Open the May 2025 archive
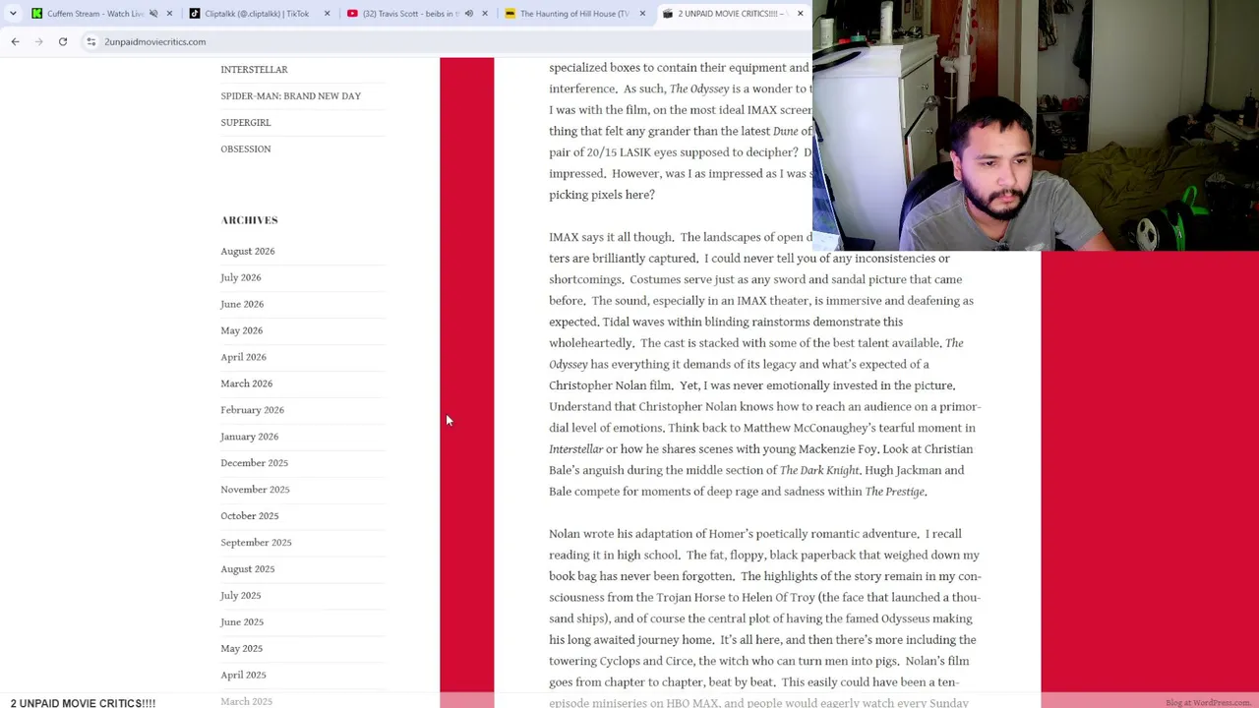Viewport: 1259px width, 708px height. point(241,649)
